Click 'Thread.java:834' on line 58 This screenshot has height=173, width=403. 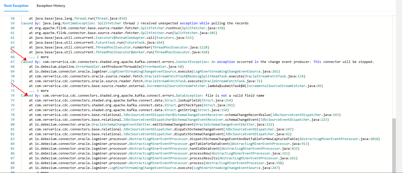(110, 18)
